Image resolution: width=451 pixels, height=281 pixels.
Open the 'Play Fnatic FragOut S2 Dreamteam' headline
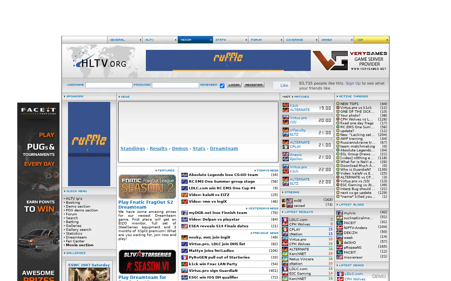146,205
